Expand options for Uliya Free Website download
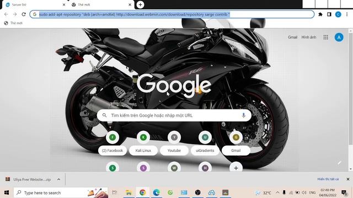Screen dimensions: 353x198 [x=58, y=179]
